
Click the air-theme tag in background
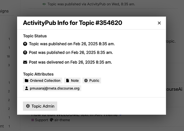(x=60, y=120)
